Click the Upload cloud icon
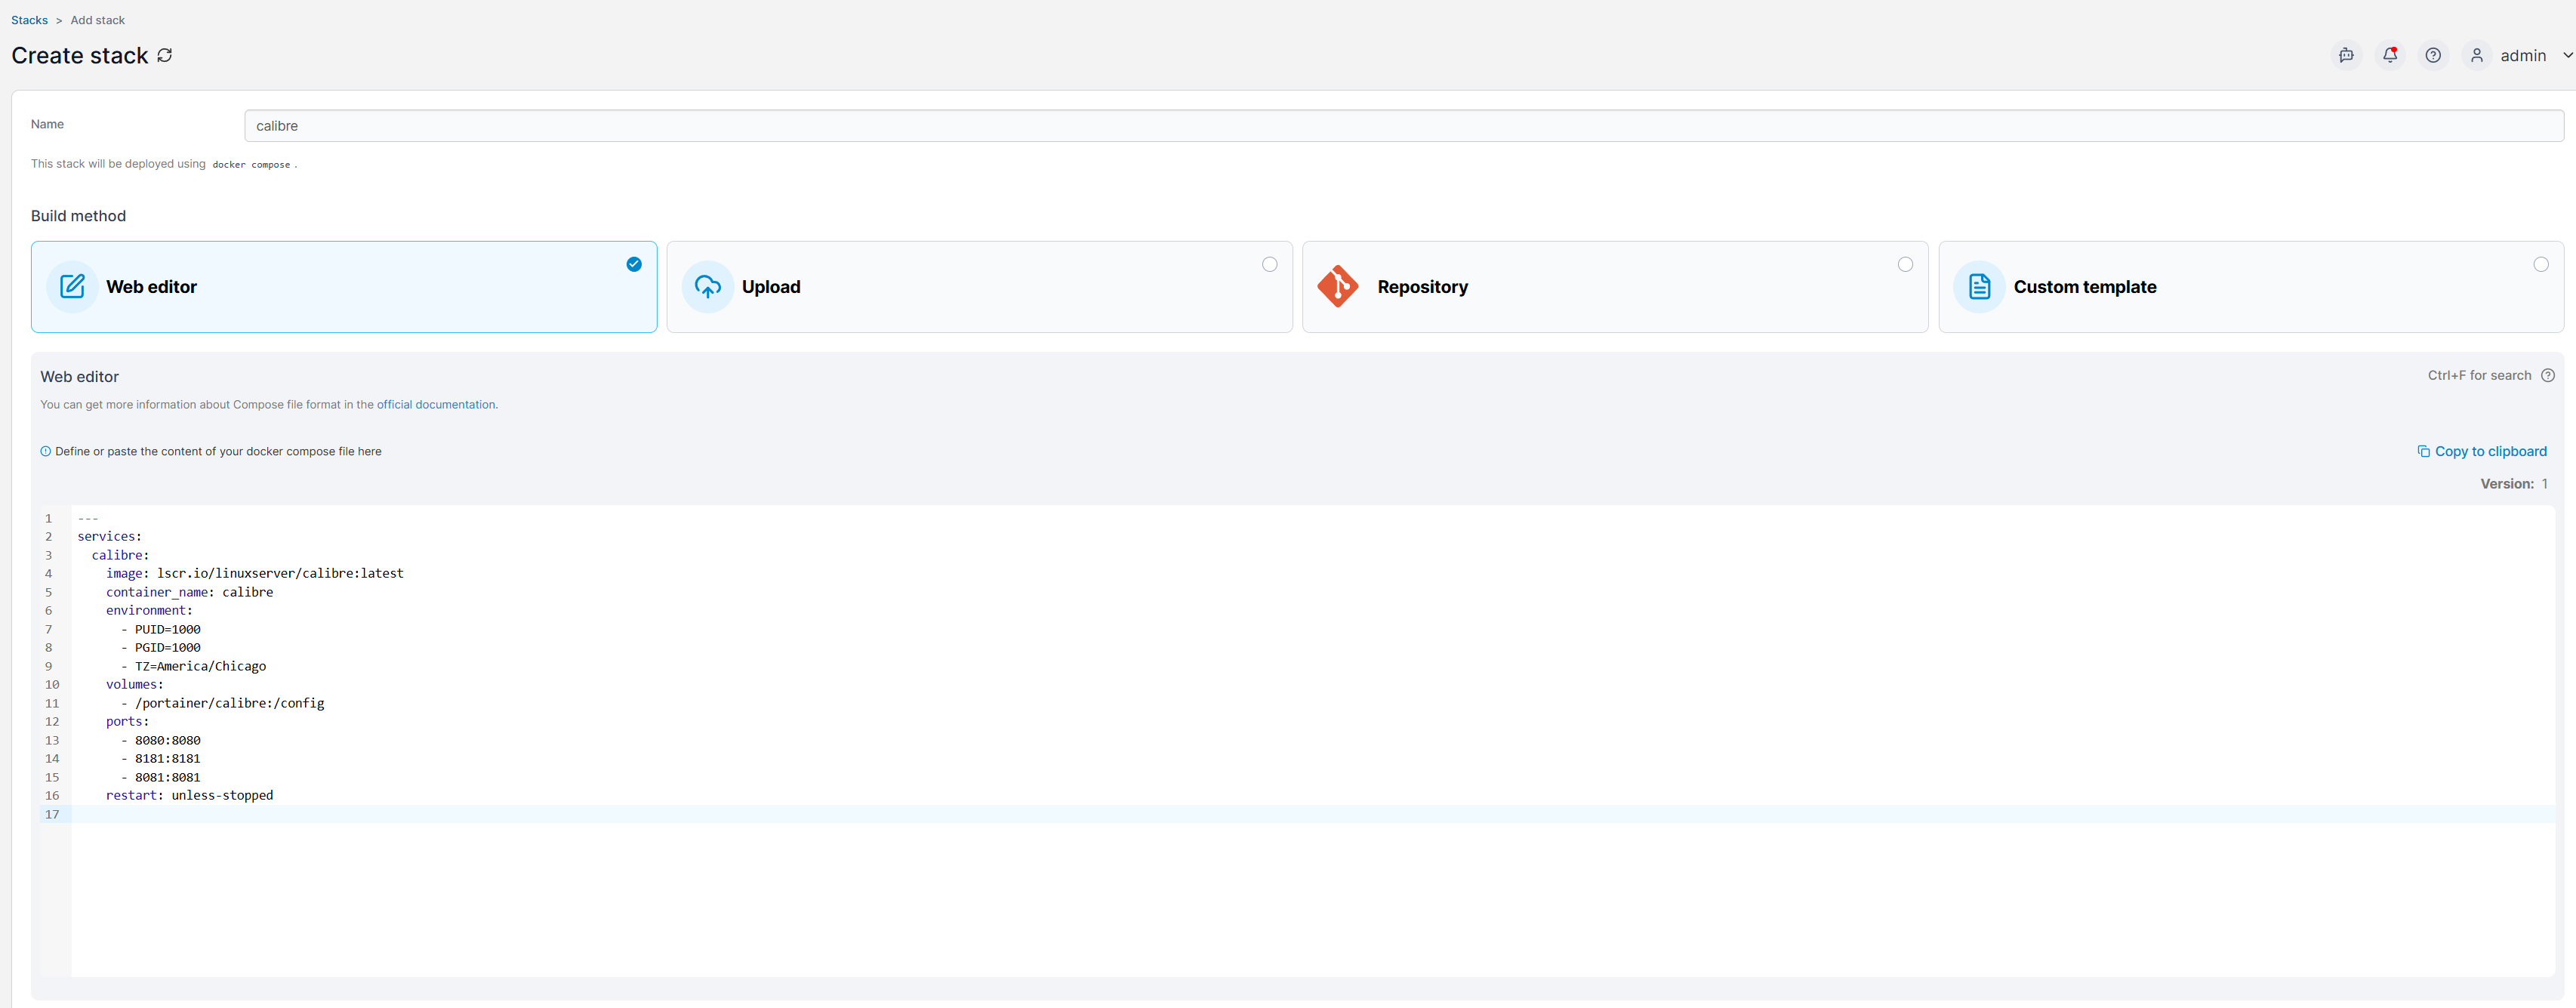The height and width of the screenshot is (1008, 2576). 707,287
